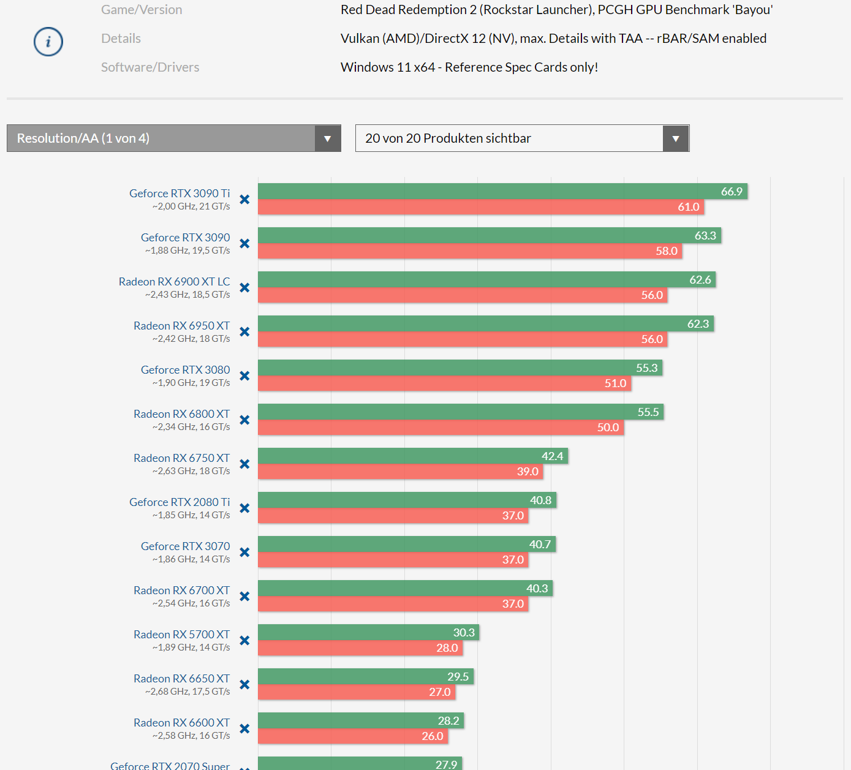Remove Radeon RX 6600 XT via X icon
The width and height of the screenshot is (851, 770).
[x=244, y=728]
